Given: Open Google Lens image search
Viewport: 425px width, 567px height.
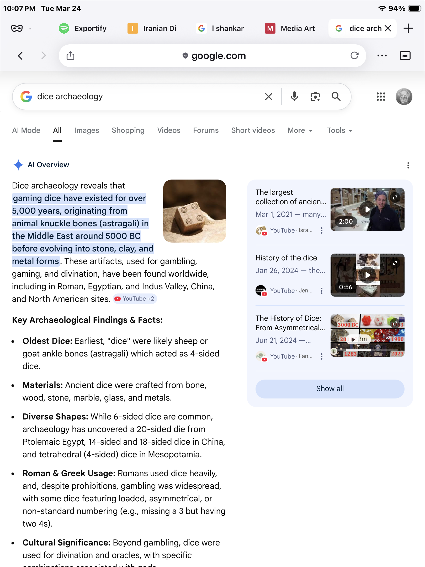Looking at the screenshot, I should tap(315, 97).
